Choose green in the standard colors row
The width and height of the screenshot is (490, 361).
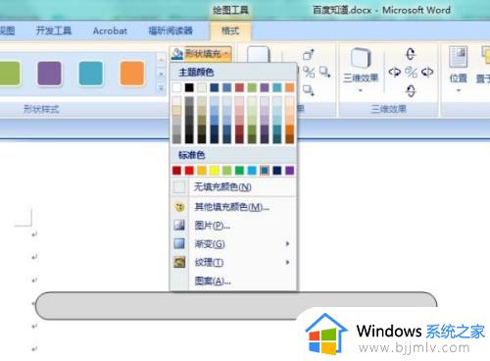click(x=239, y=171)
